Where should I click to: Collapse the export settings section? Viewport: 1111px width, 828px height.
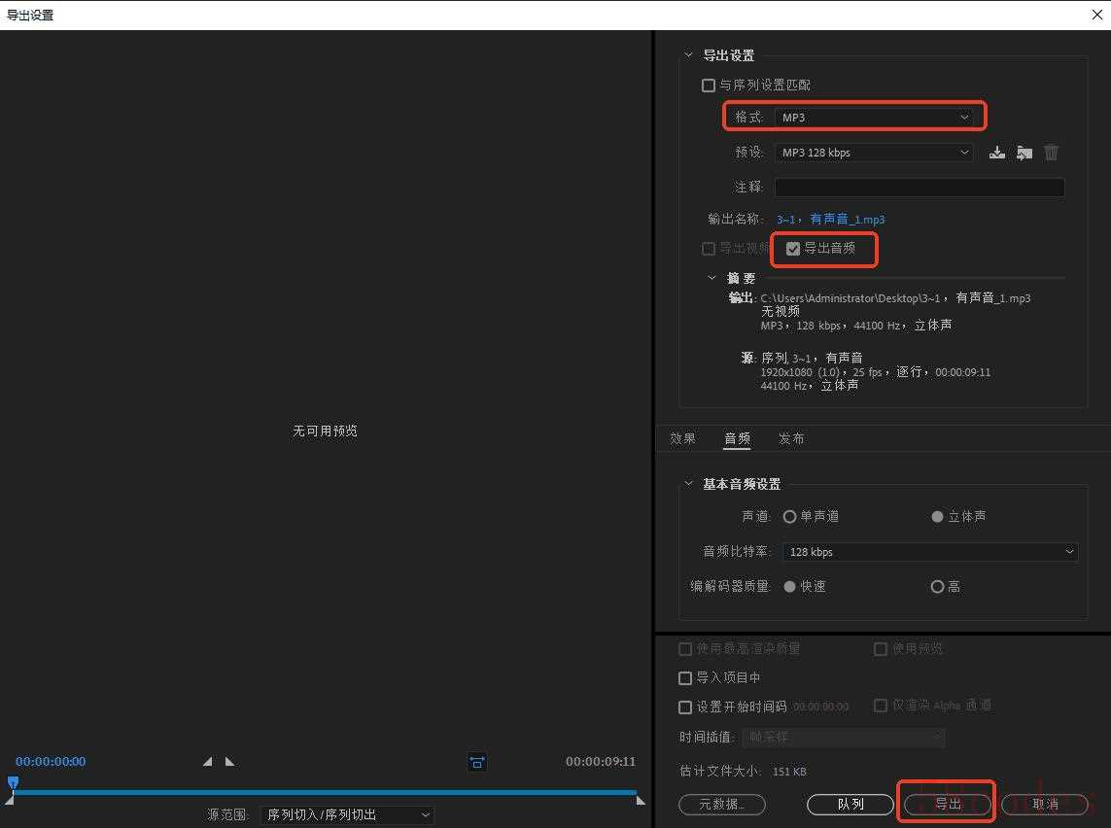(x=688, y=54)
